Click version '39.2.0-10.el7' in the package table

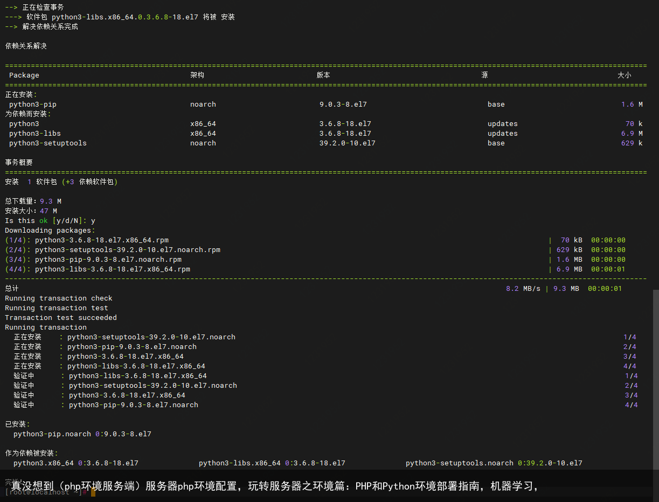tap(348, 143)
